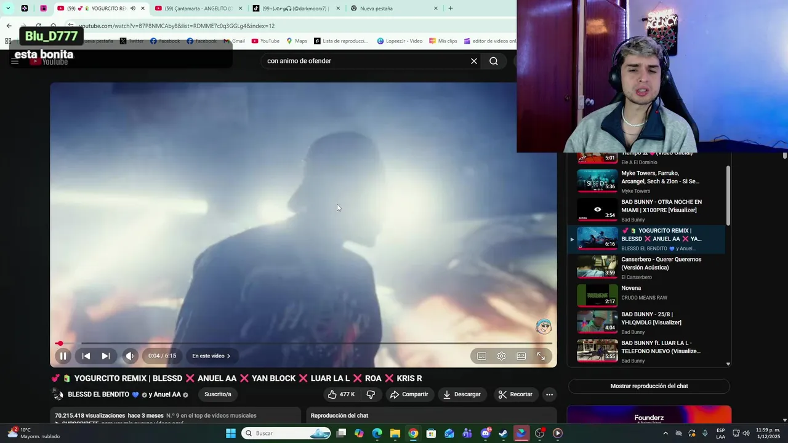The height and width of the screenshot is (443, 788).
Task: Open the tab search dropdown arrow
Action: (x=8, y=9)
